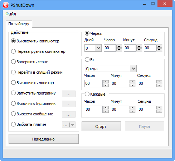Pick the Выключить монитор option
The image size is (175, 161).
(x=33, y=83)
